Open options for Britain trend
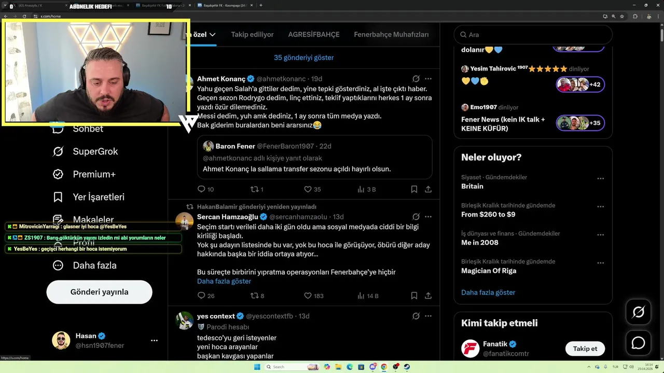Screen dimensions: 664x373 click(x=600, y=178)
